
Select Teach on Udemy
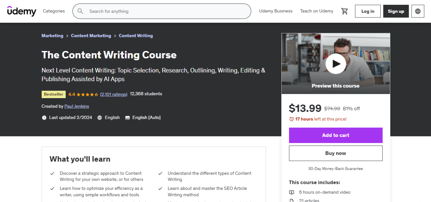click(316, 11)
